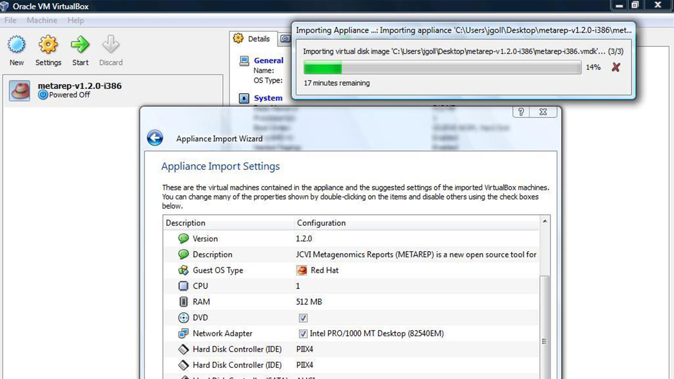The image size is (674, 379).
Task: Uncheck the DVD checkbox
Action: [303, 318]
